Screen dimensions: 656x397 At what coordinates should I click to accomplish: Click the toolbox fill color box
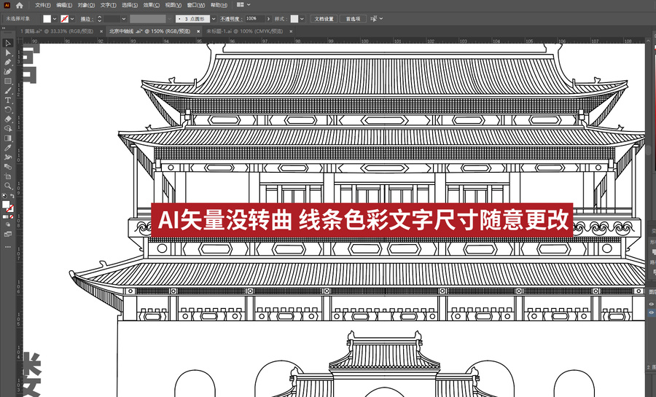click(5, 205)
